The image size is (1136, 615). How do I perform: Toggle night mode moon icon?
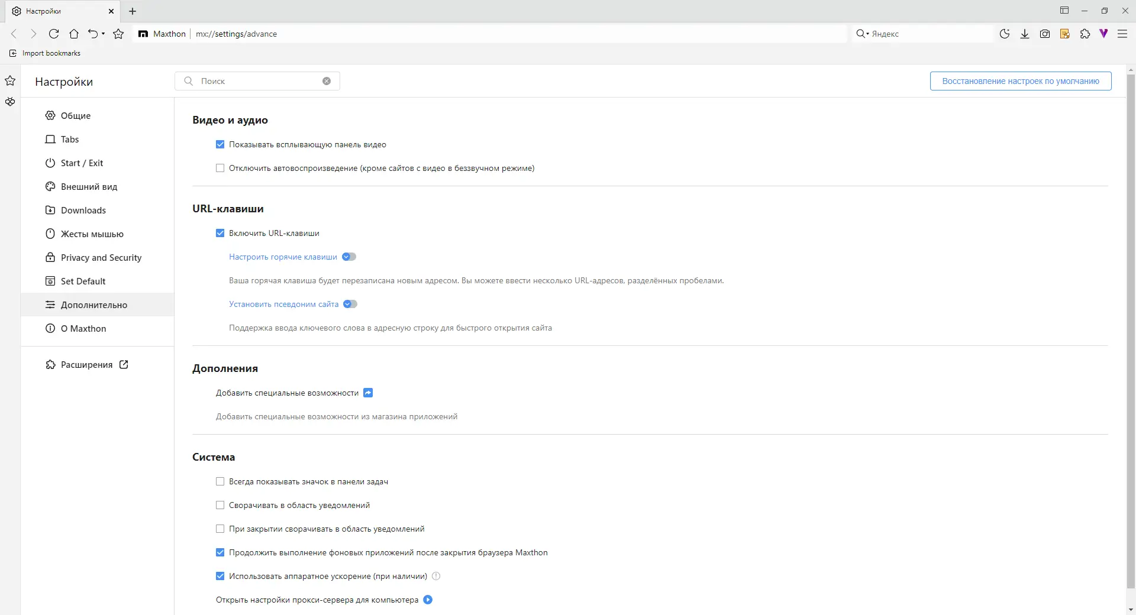[x=1004, y=34]
